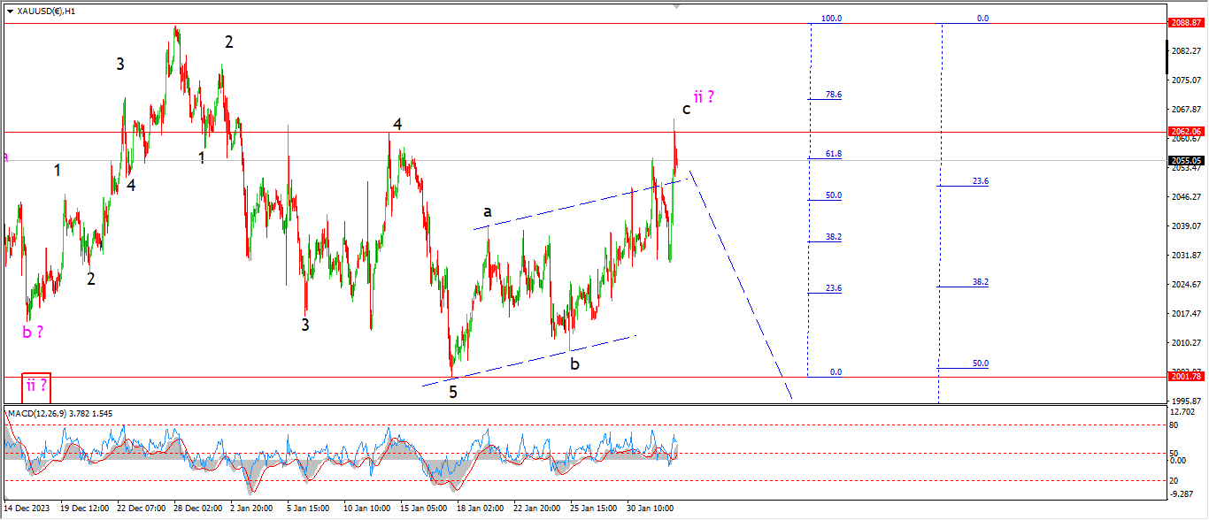Click the '18 Jan 02:00' time axis label
Screen dimensions: 1209x520
(481, 509)
